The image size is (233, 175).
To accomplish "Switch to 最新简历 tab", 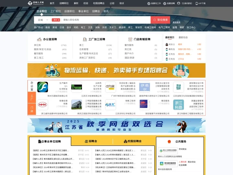I will coord(170,37).
